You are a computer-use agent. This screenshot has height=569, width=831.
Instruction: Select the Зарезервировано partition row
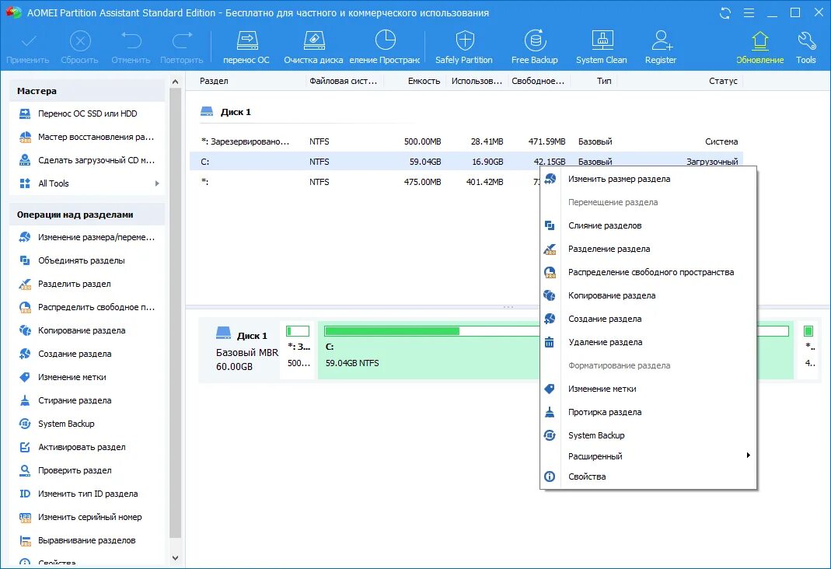tap(466, 141)
